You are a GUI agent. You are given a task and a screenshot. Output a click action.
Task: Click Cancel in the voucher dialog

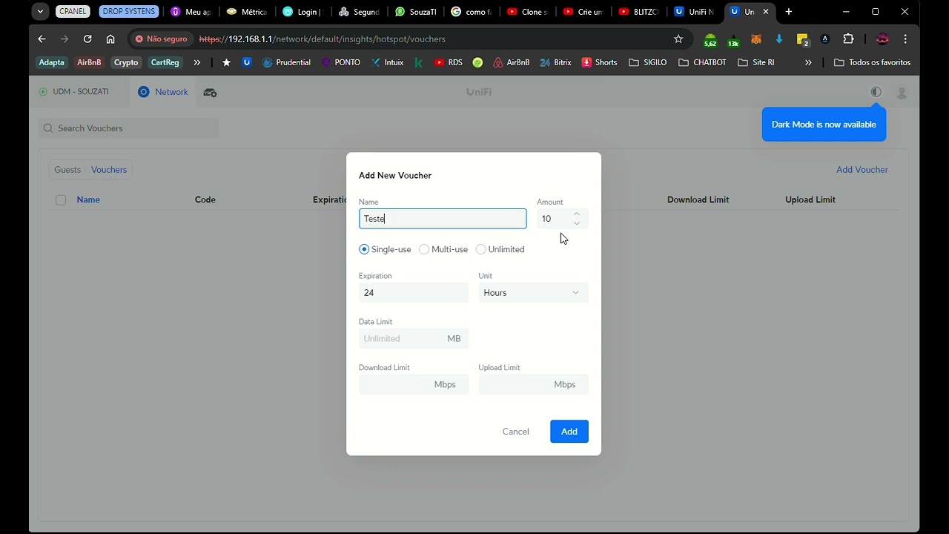pos(515,432)
